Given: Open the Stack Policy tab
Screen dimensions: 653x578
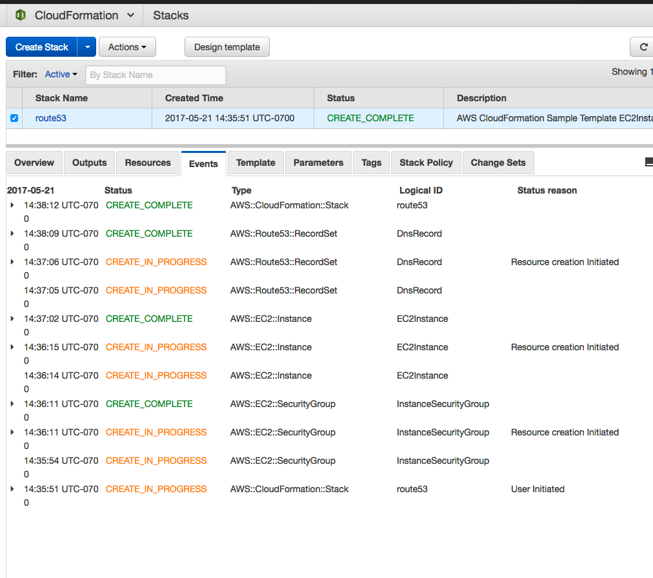Looking at the screenshot, I should click(x=426, y=163).
